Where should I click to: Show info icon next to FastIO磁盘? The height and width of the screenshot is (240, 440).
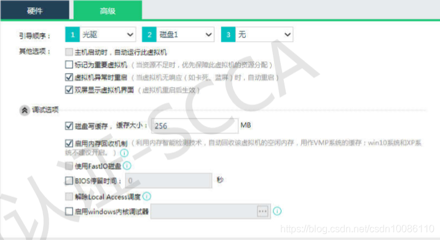pos(127,166)
